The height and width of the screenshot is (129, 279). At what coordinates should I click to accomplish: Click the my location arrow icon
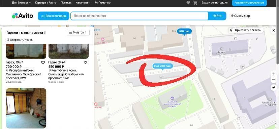(x=274, y=88)
